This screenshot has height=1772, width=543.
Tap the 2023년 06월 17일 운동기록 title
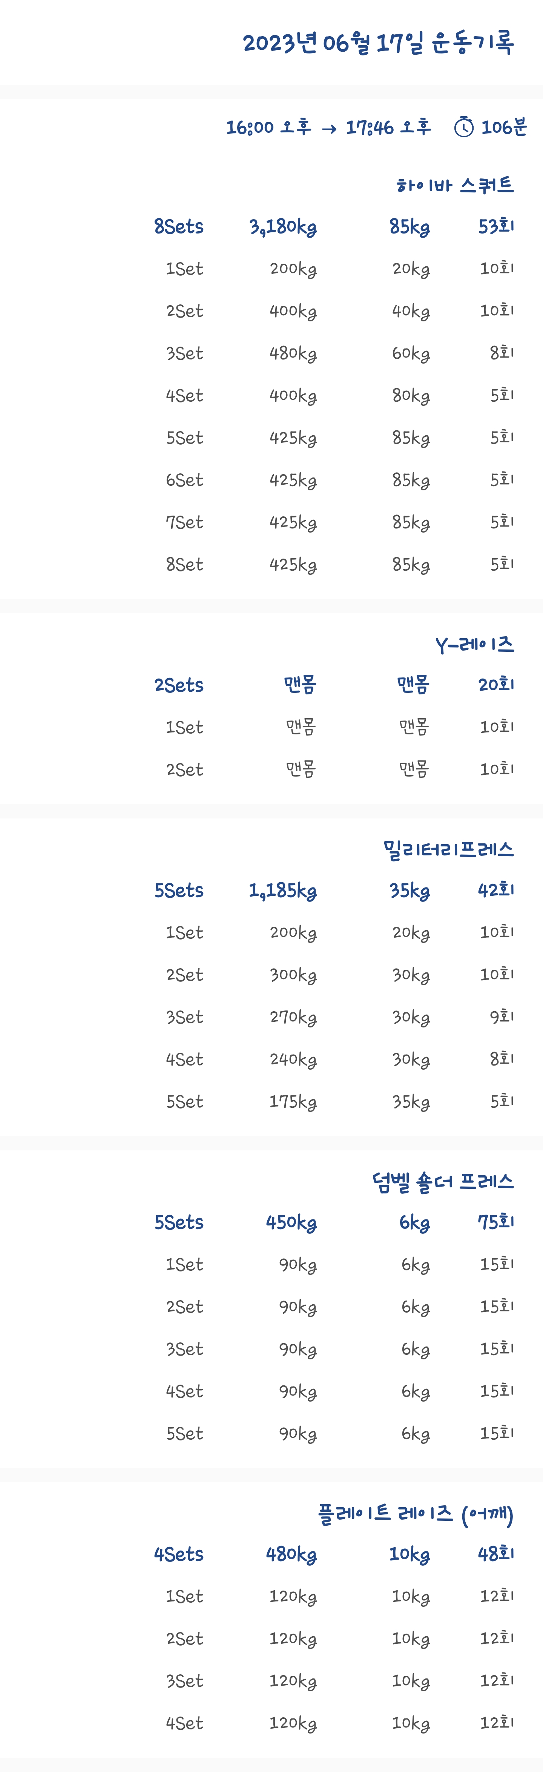pos(378,43)
